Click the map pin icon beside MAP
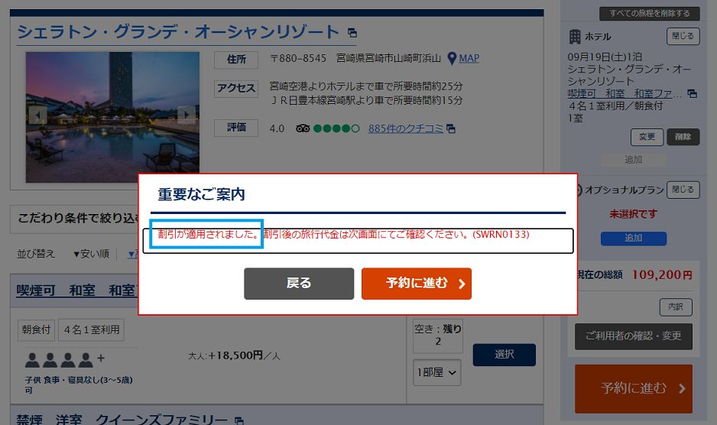 452,59
